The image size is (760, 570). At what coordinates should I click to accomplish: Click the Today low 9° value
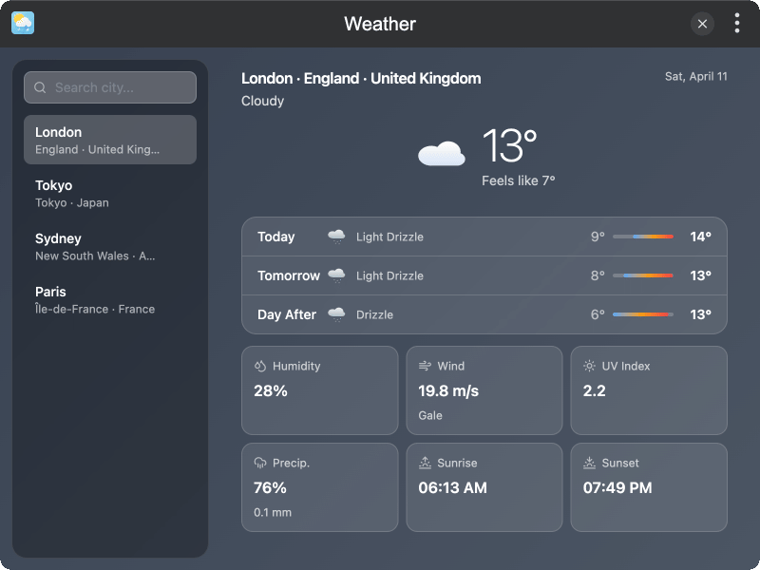[x=598, y=237]
